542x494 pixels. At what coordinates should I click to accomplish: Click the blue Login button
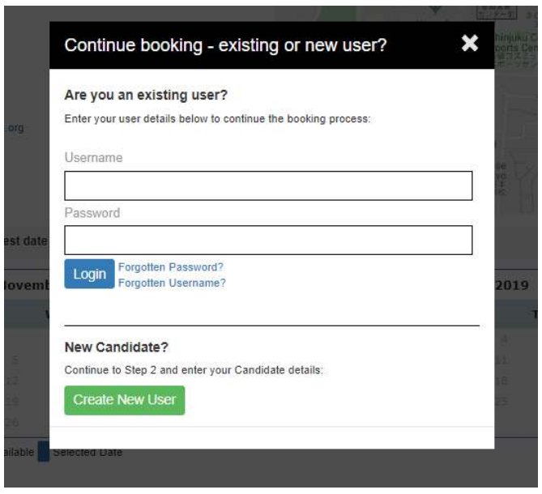coord(90,274)
